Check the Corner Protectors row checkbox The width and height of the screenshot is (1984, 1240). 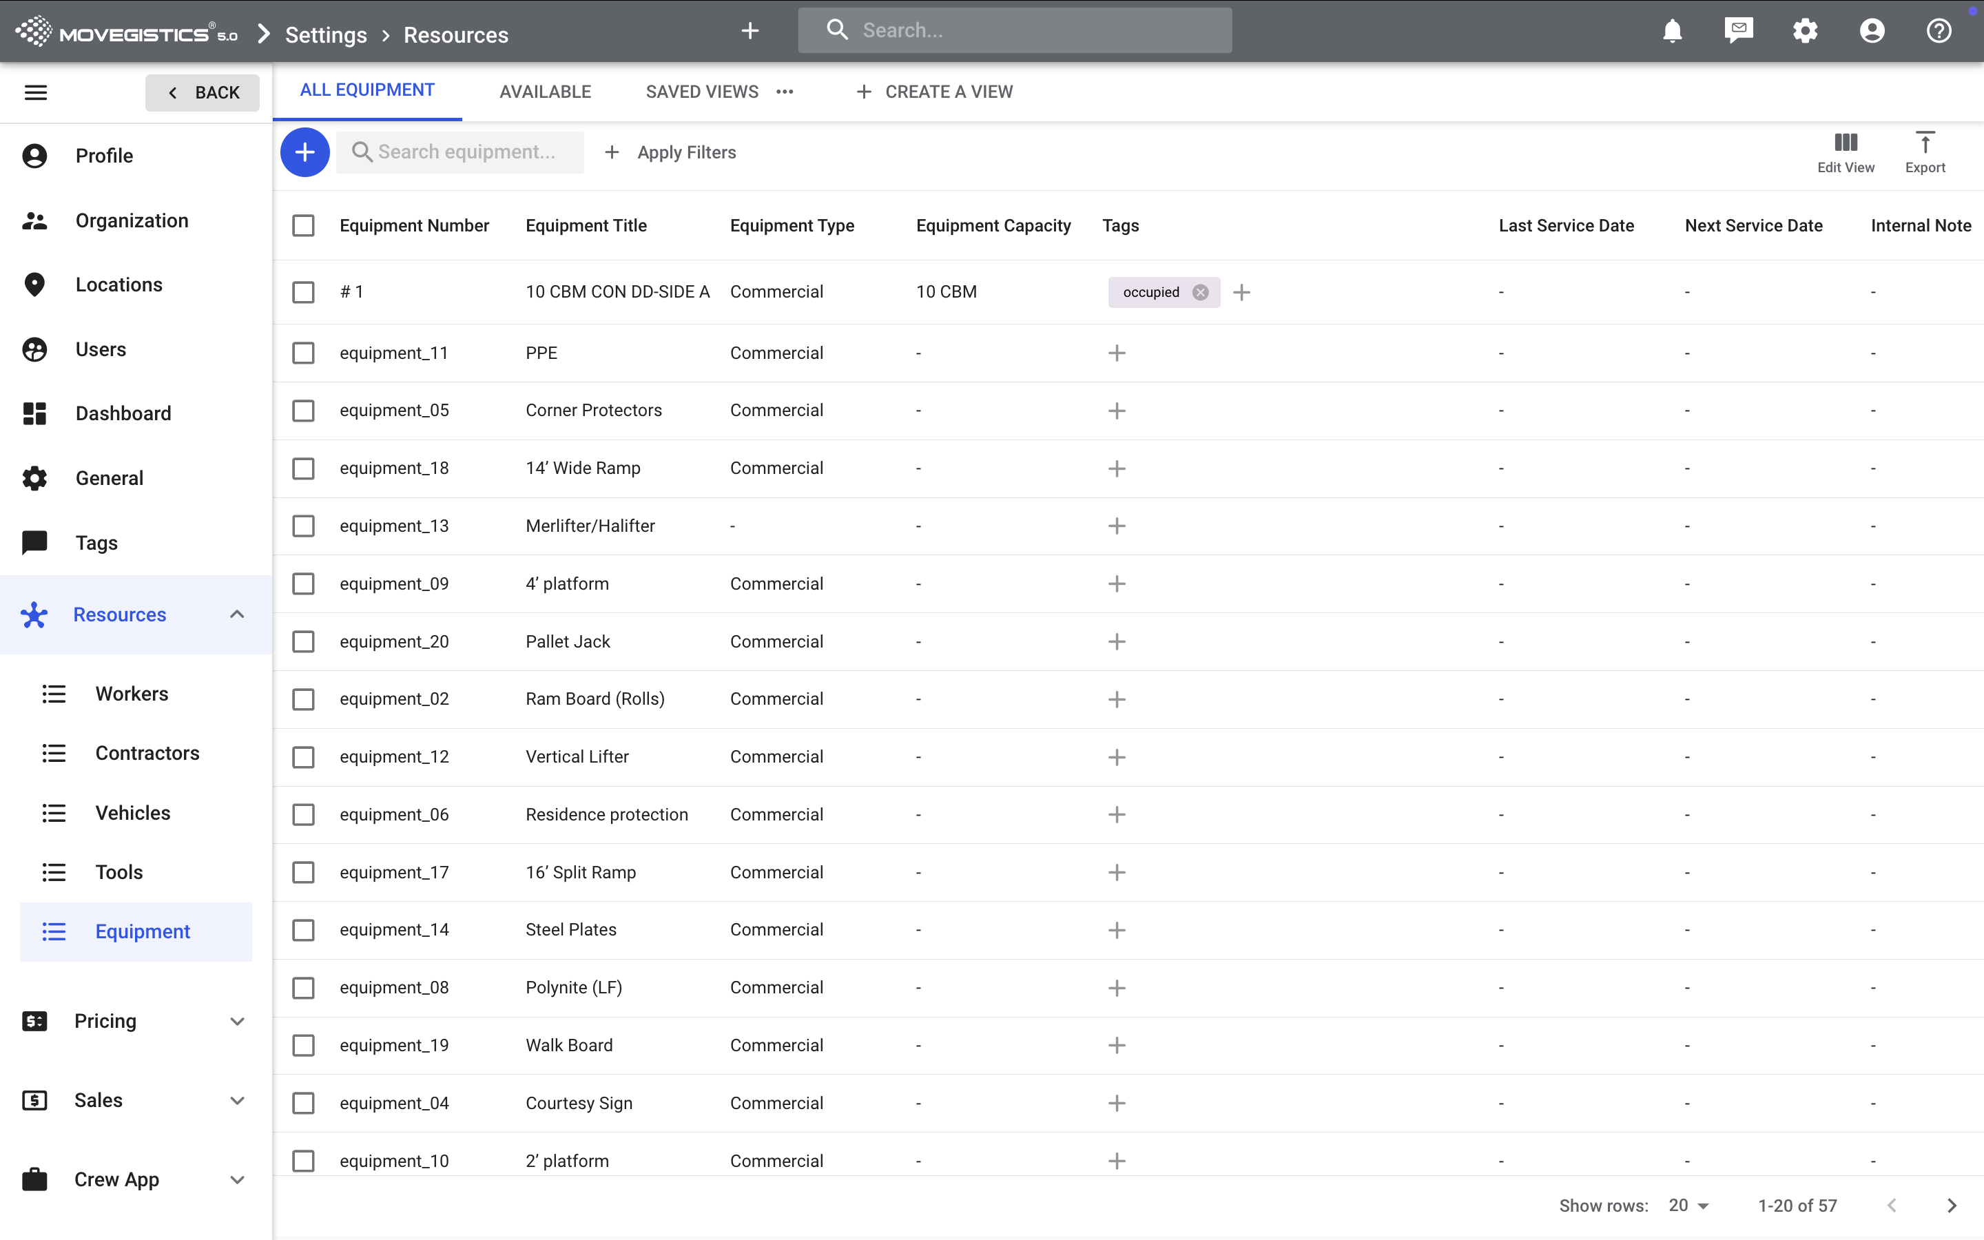point(303,411)
